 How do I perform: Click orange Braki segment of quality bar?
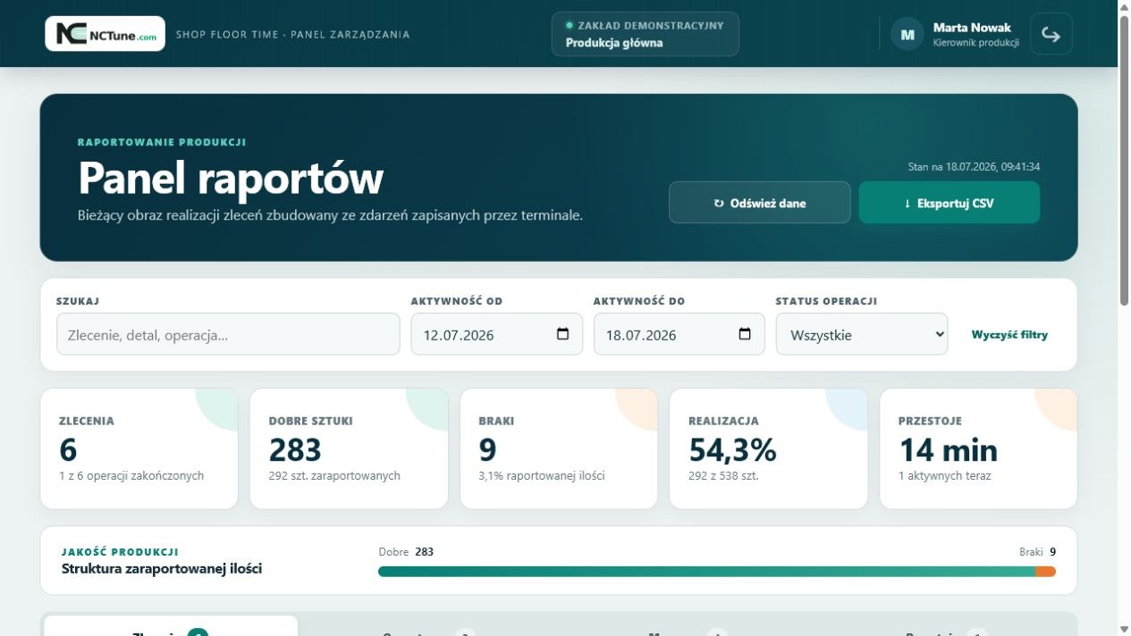(1046, 572)
